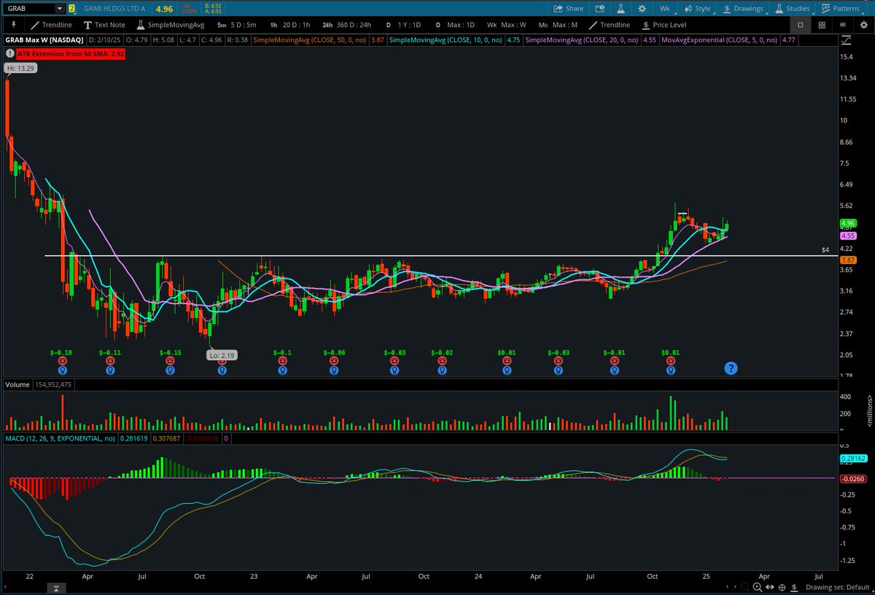Select the second Trendline tool near Price Level

(609, 25)
